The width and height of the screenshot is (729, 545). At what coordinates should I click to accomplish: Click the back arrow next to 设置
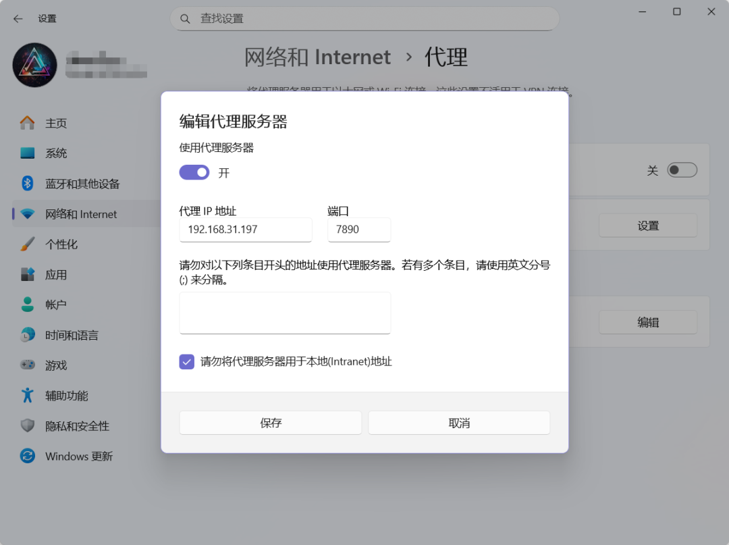pos(18,19)
